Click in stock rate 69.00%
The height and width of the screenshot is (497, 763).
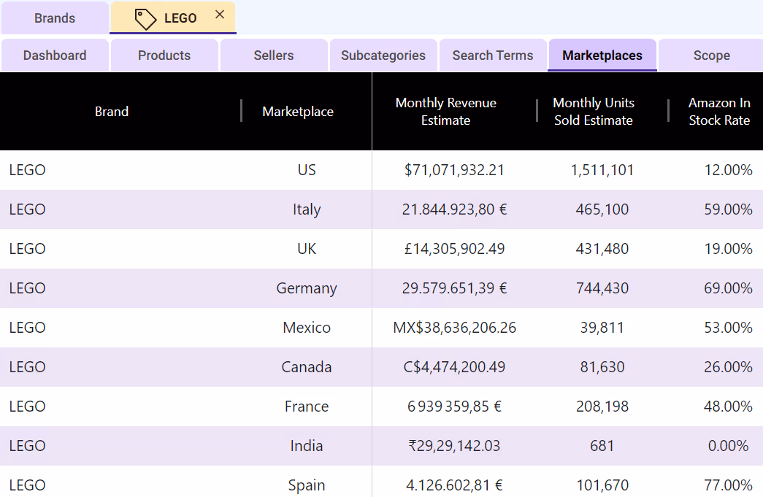(729, 288)
